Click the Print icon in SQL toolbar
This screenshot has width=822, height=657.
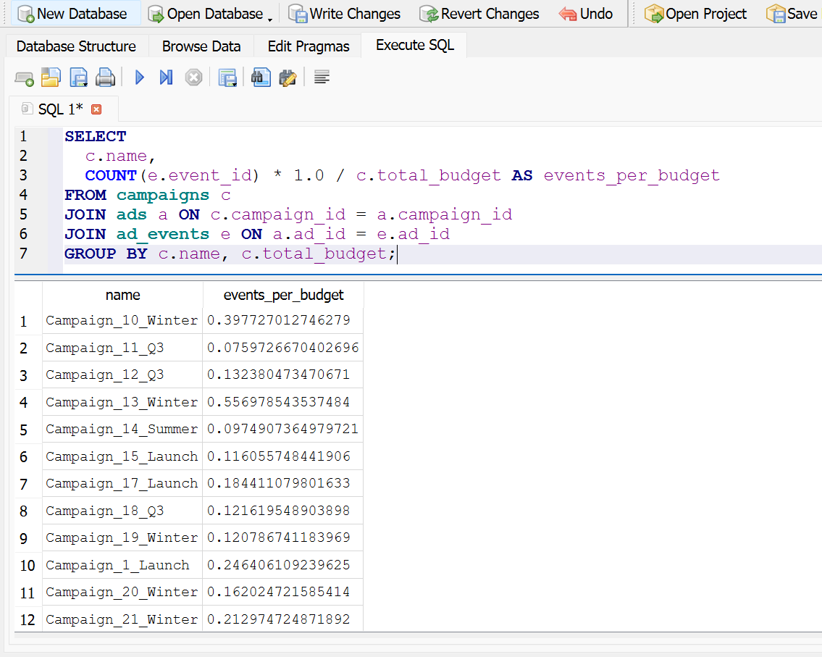[106, 78]
